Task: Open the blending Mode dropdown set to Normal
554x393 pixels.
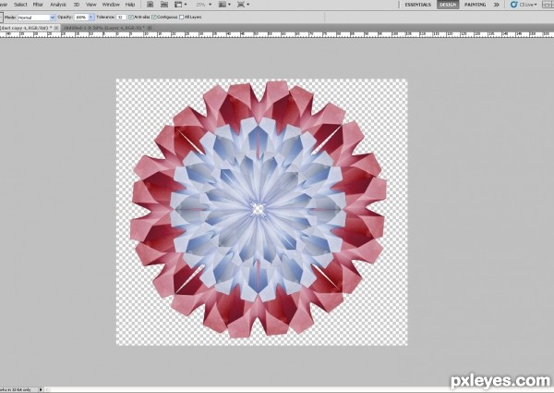Action: [x=36, y=18]
